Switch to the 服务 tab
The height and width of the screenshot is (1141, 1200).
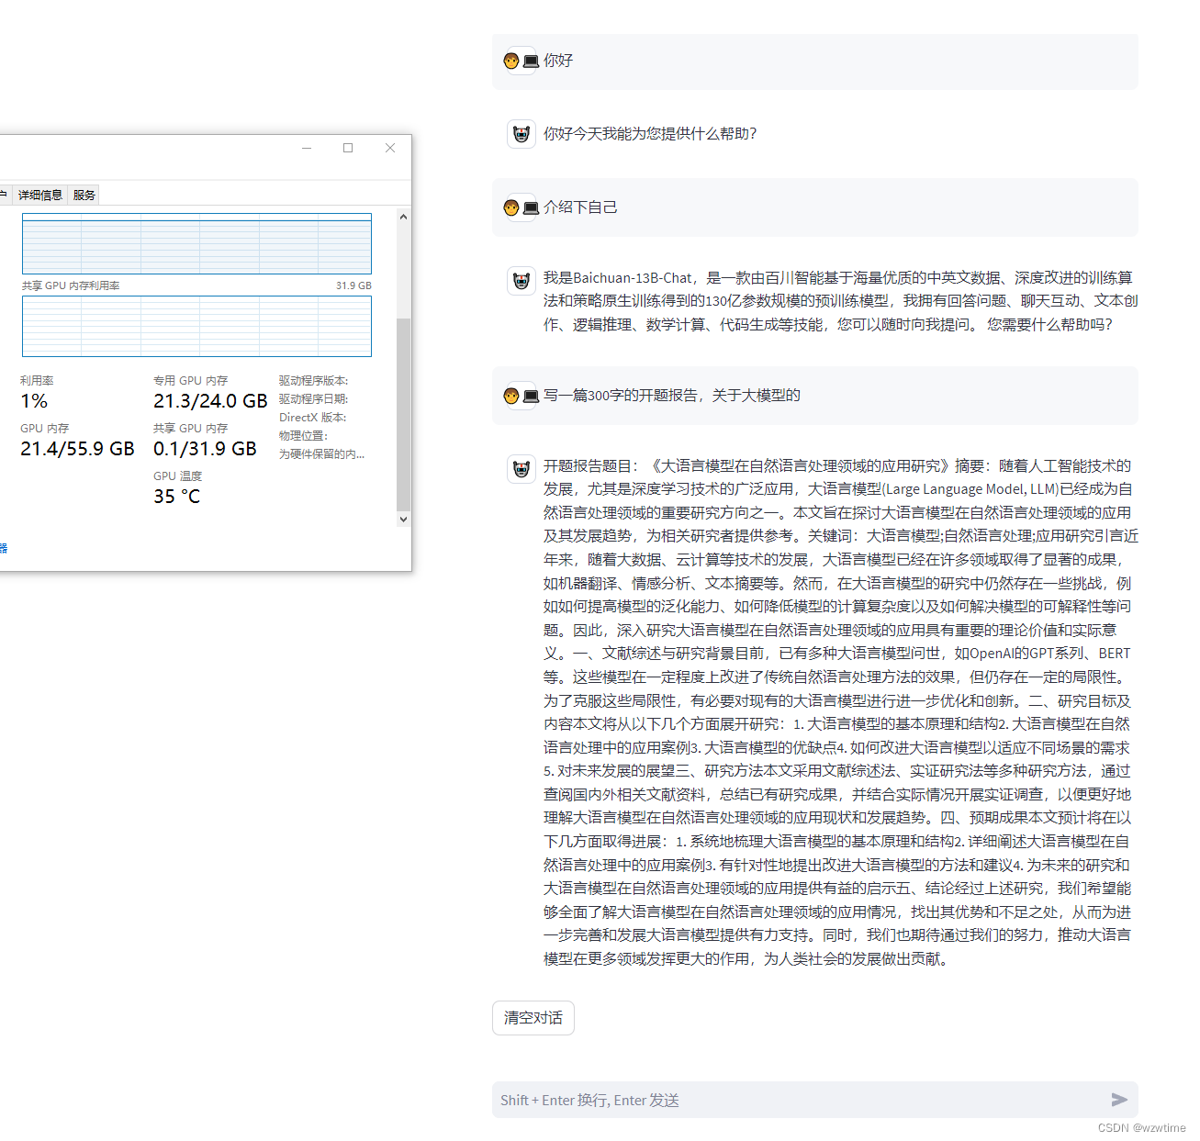(x=84, y=194)
